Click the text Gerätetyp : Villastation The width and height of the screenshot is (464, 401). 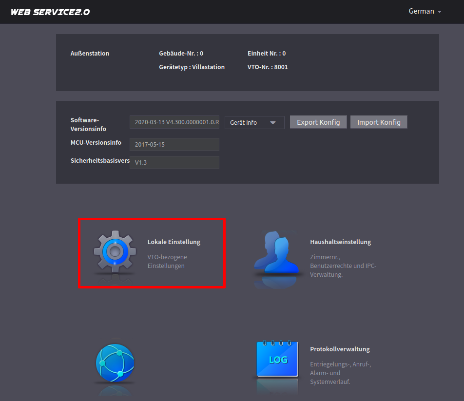[x=192, y=67]
